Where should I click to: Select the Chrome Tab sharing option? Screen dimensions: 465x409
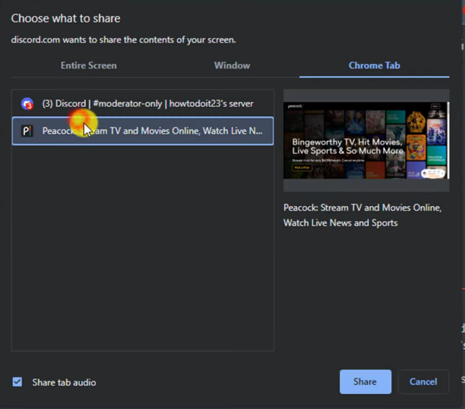[374, 65]
